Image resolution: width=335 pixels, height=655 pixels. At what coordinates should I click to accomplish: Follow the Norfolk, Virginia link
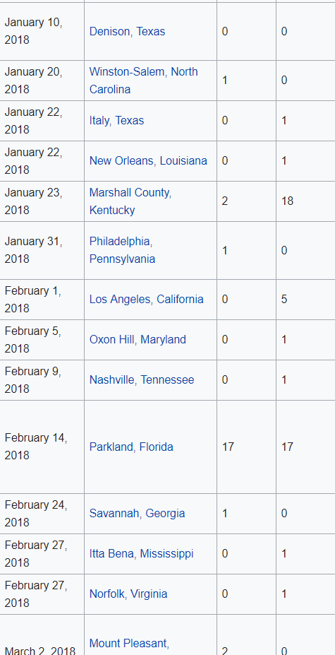point(128,594)
